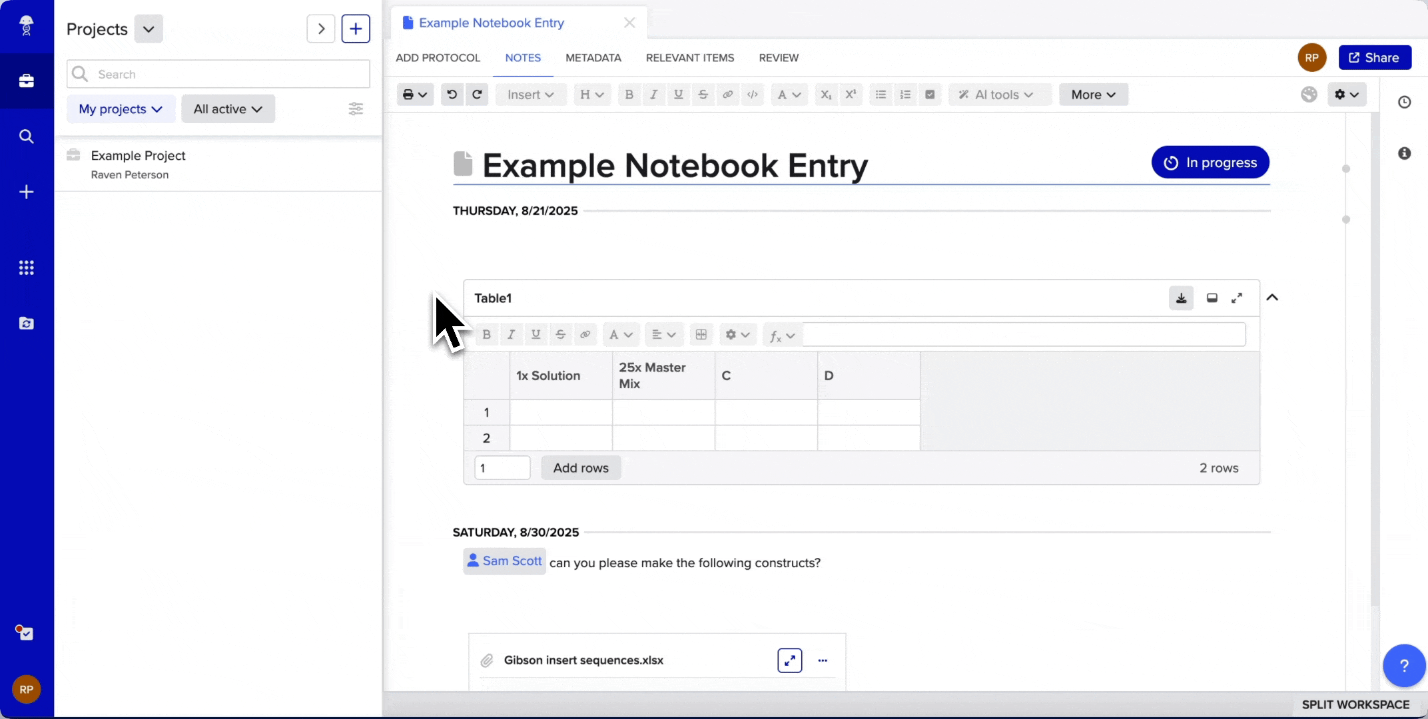Open the More dropdown in the toolbar
The width and height of the screenshot is (1428, 719).
click(x=1092, y=95)
